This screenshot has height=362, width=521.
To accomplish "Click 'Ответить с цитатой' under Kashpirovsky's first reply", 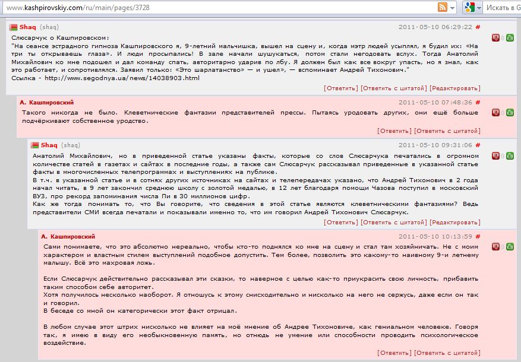I will 447,131.
